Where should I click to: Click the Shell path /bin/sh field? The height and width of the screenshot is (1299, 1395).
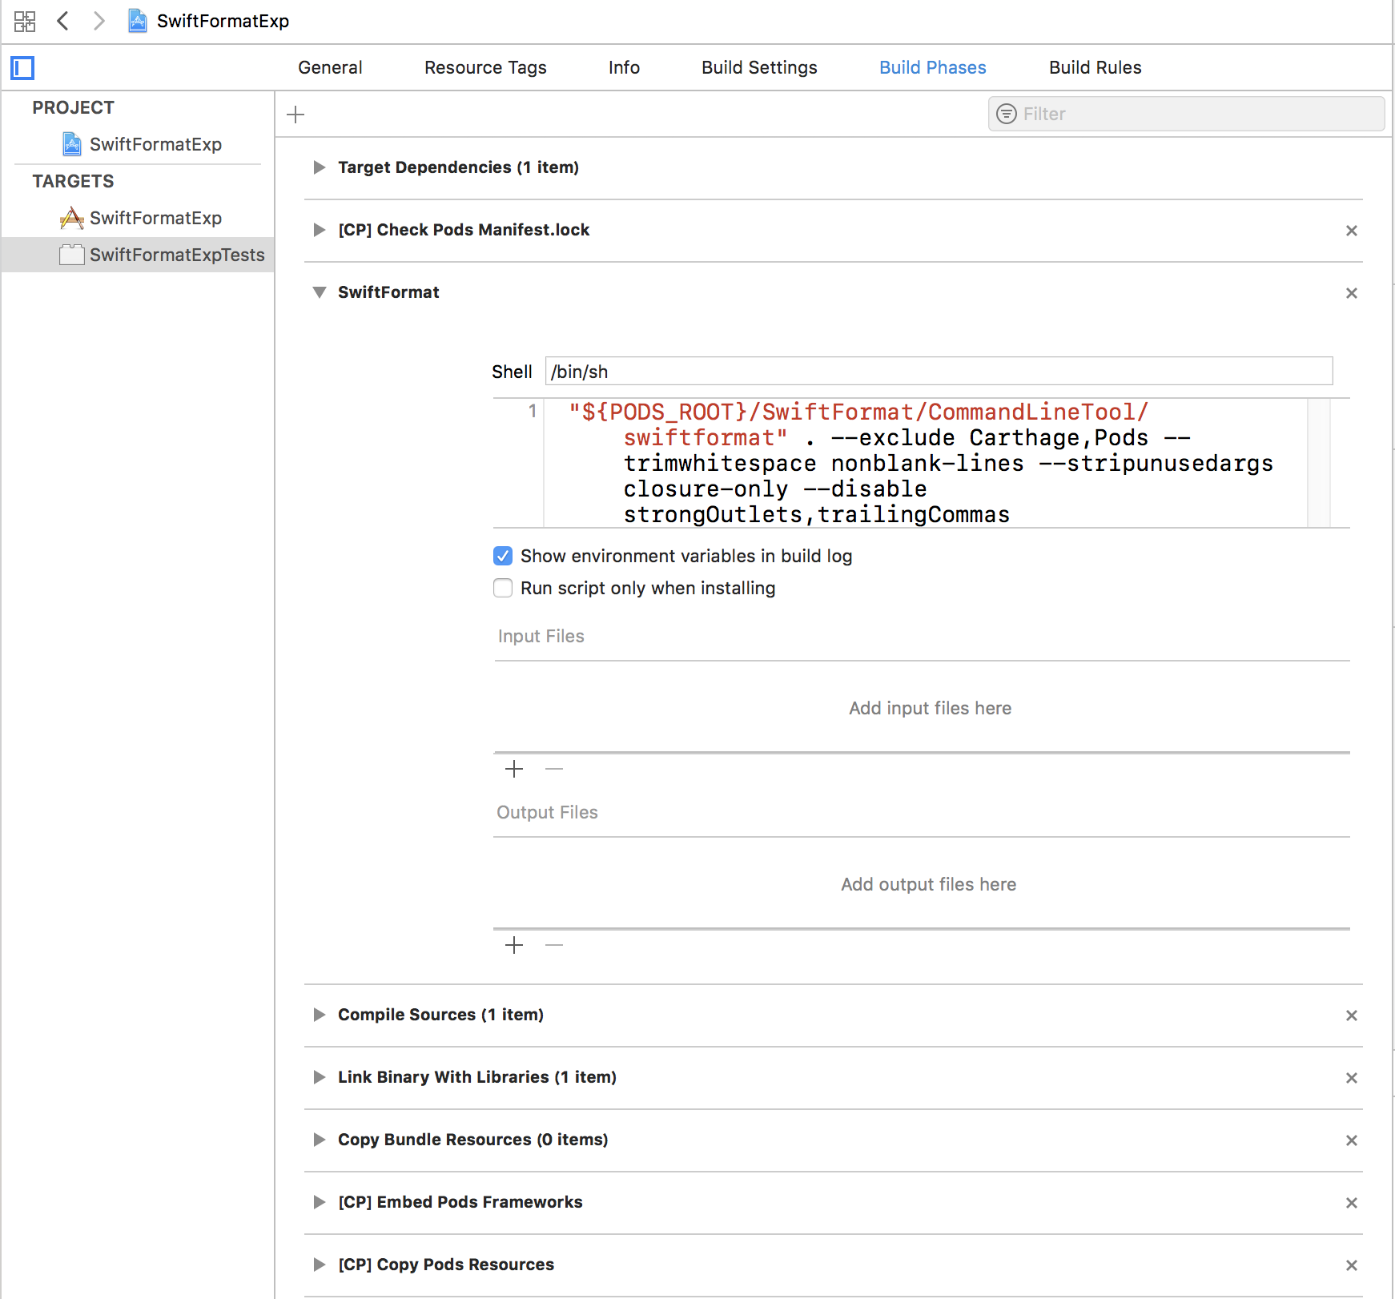[939, 372]
